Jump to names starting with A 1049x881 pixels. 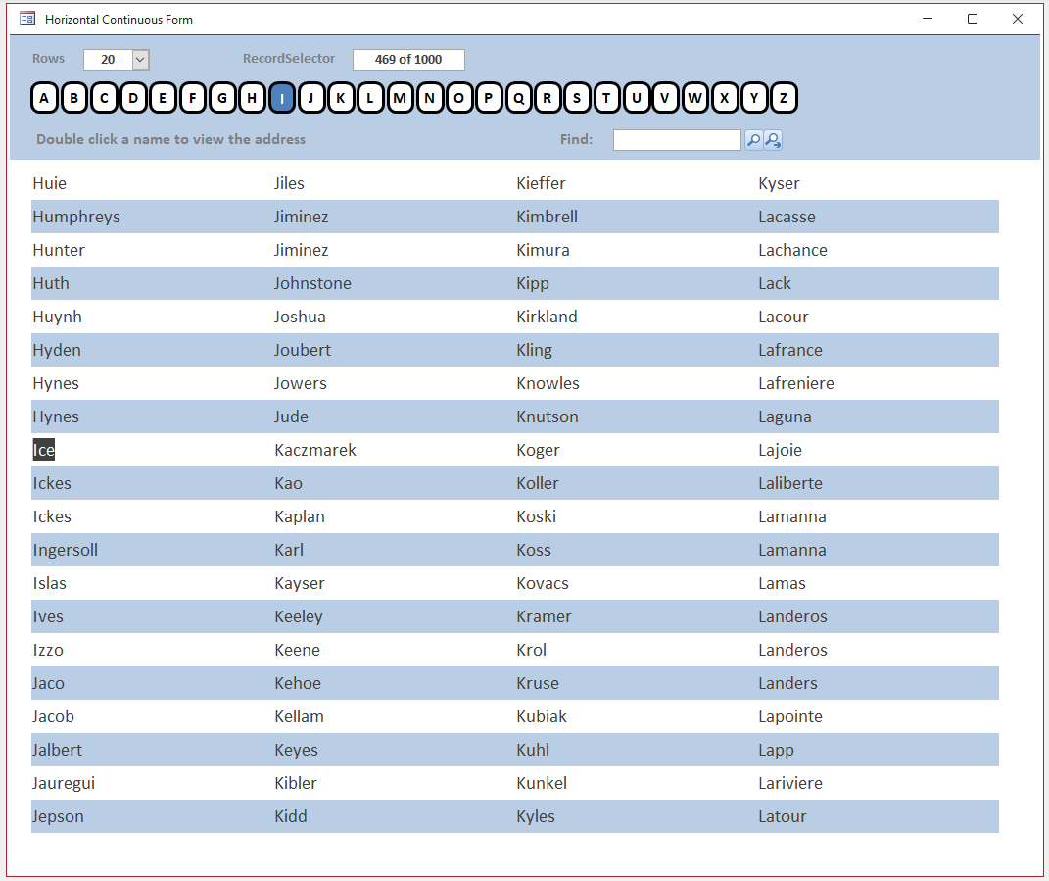44,98
